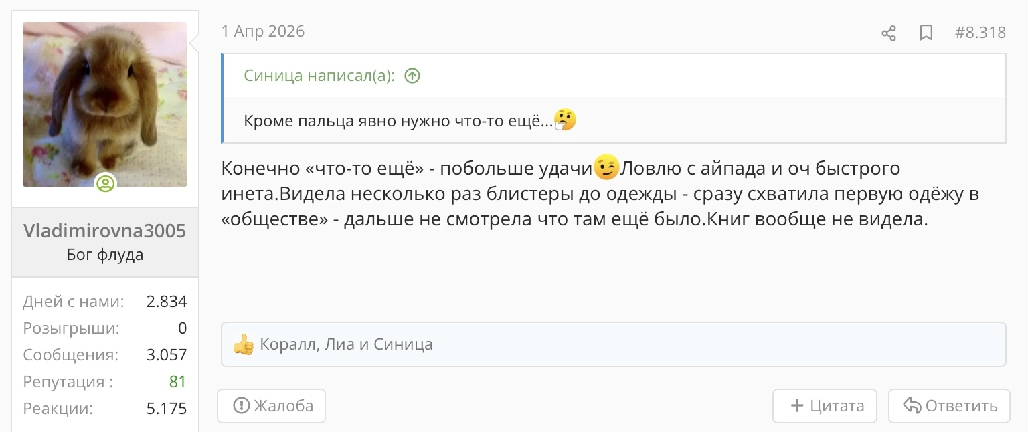Click the online status icon under avatar
The image size is (1028, 432).
pos(105,183)
